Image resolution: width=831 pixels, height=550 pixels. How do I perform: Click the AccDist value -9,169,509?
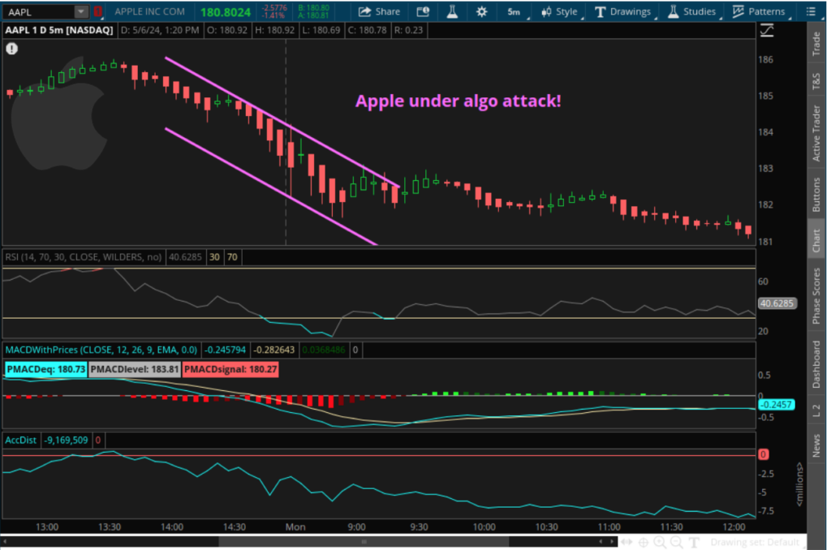pyautogui.click(x=66, y=440)
